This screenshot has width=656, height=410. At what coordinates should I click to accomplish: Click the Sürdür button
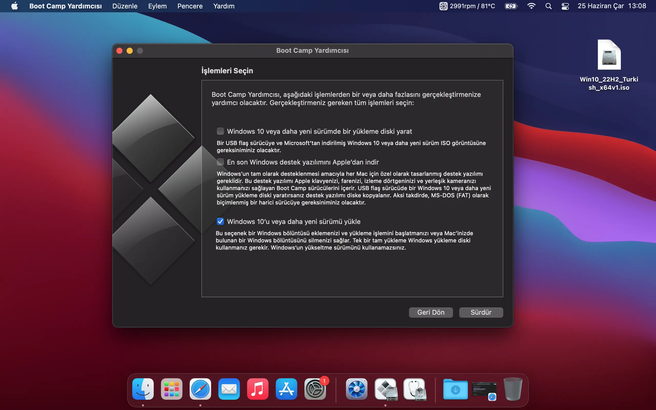[481, 312]
